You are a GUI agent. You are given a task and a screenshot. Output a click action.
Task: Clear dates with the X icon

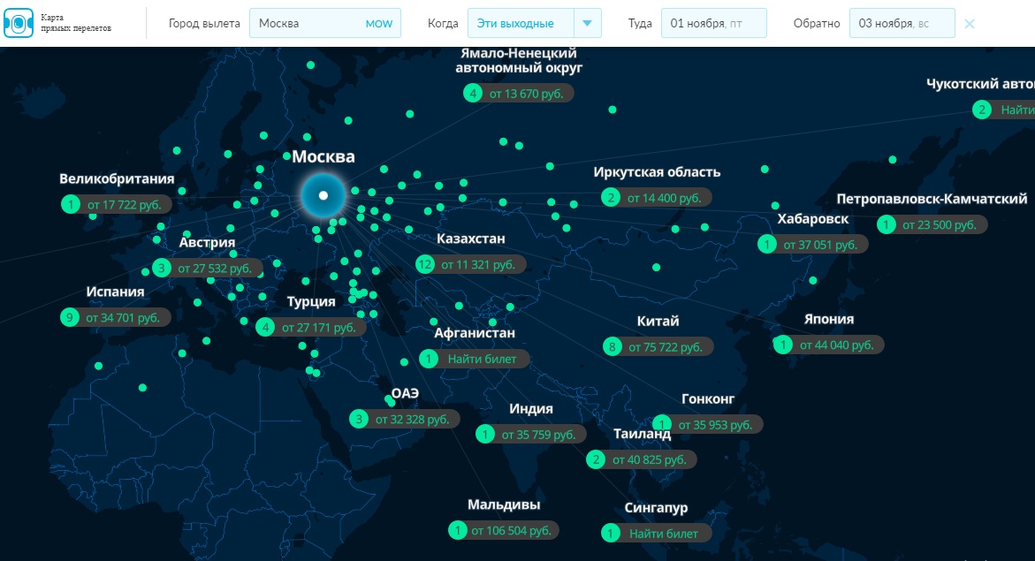[970, 24]
